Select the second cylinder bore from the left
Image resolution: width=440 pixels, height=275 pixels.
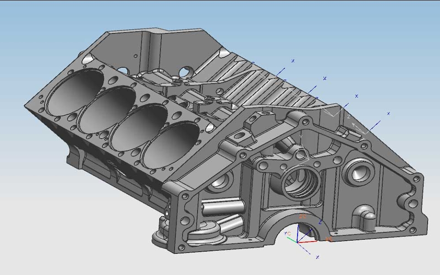coord(107,110)
